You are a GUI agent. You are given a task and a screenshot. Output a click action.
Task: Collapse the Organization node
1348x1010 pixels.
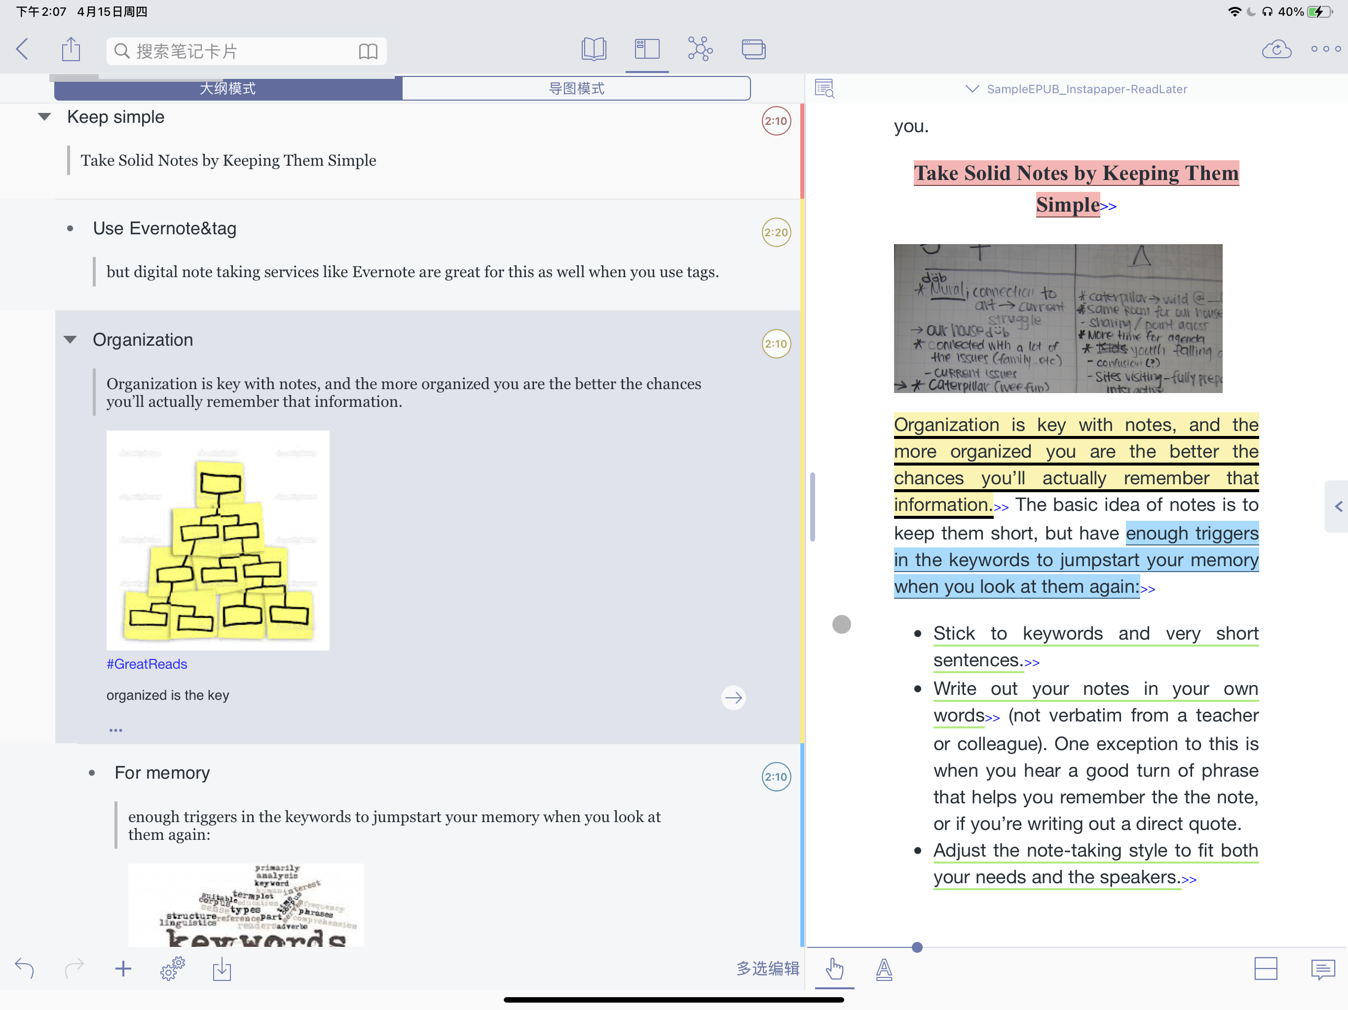(x=70, y=340)
